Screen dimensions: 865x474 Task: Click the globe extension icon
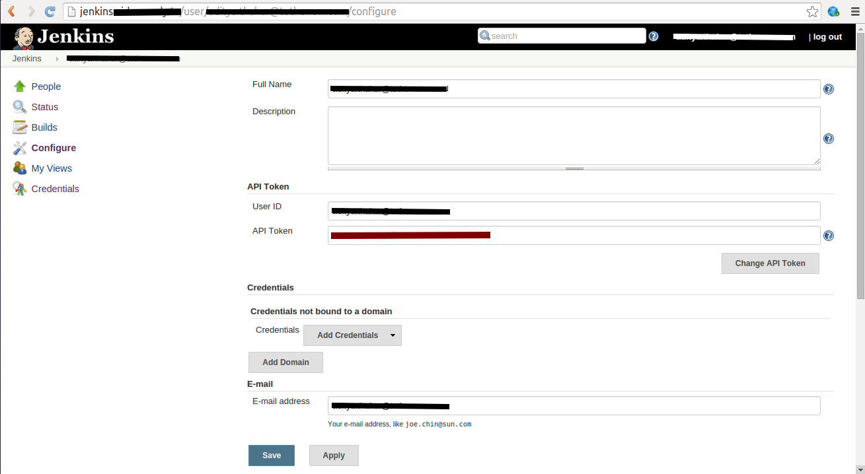click(x=834, y=11)
